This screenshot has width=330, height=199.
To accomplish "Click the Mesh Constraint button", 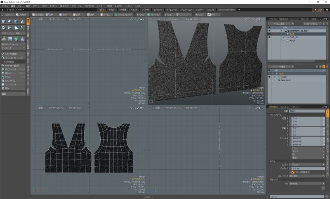I will point(13,58).
